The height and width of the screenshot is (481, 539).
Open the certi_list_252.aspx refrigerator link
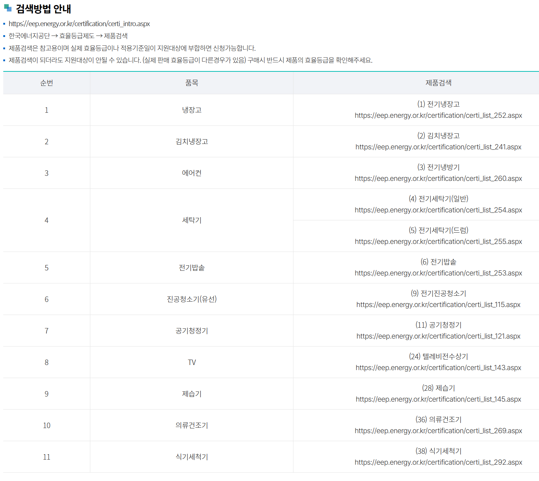[x=438, y=115]
